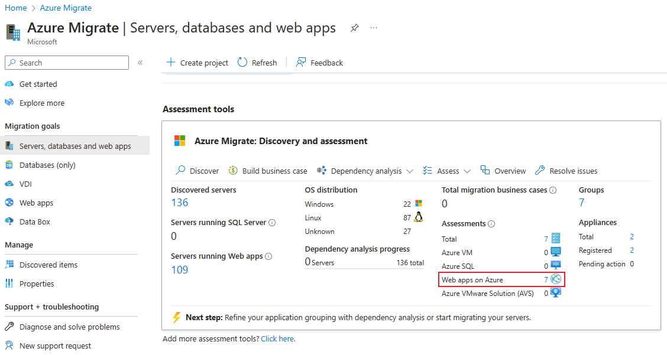Open Databases (only) in sidebar
Screen dimensions: 667x355
pyautogui.click(x=47, y=165)
